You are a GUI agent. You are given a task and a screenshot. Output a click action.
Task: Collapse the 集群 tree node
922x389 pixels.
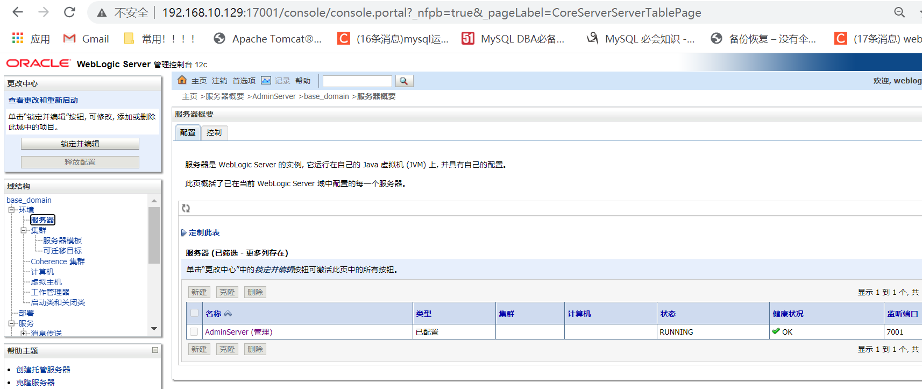click(x=24, y=230)
